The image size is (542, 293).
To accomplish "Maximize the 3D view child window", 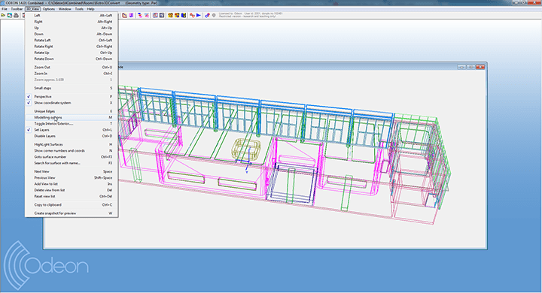I will point(470,67).
